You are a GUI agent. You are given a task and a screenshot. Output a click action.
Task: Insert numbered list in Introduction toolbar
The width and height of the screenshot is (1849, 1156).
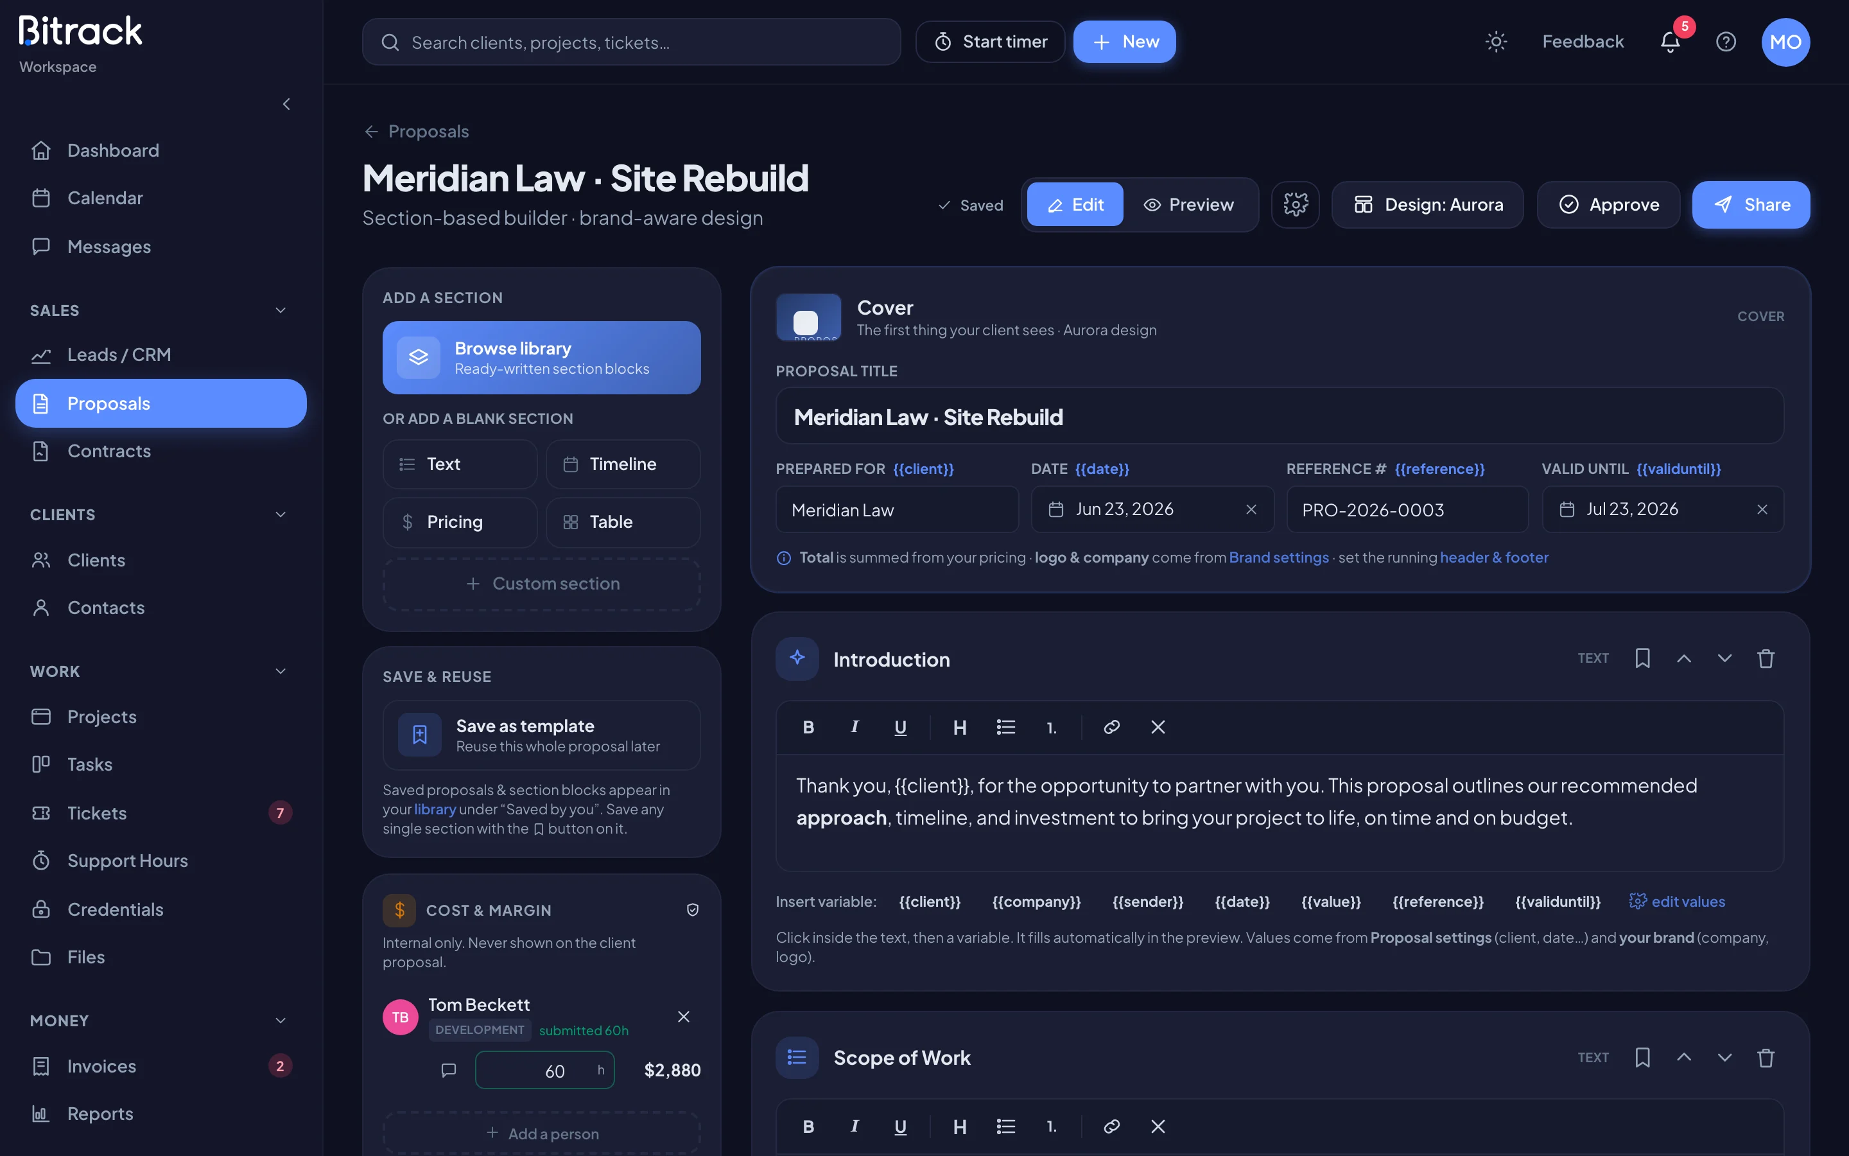1052,727
